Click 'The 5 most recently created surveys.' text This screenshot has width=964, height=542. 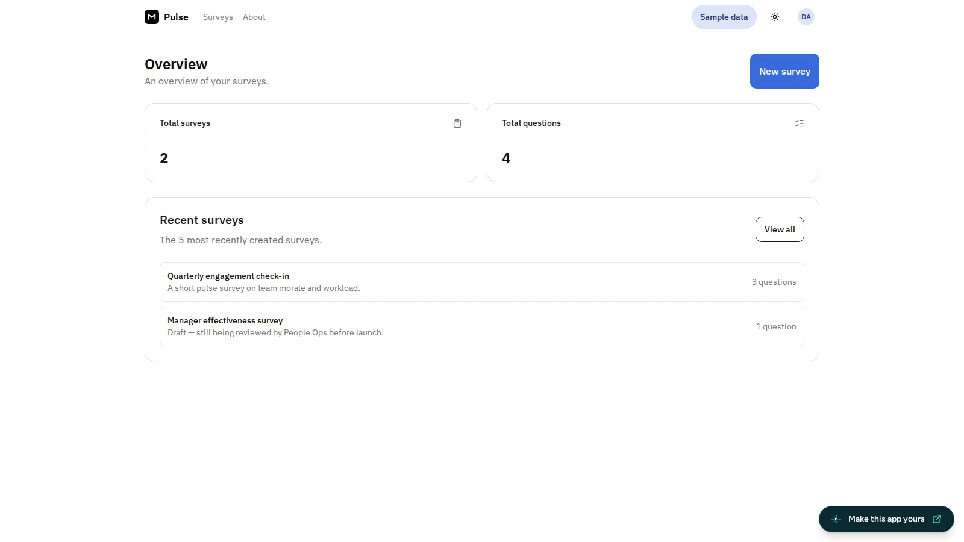(x=240, y=240)
